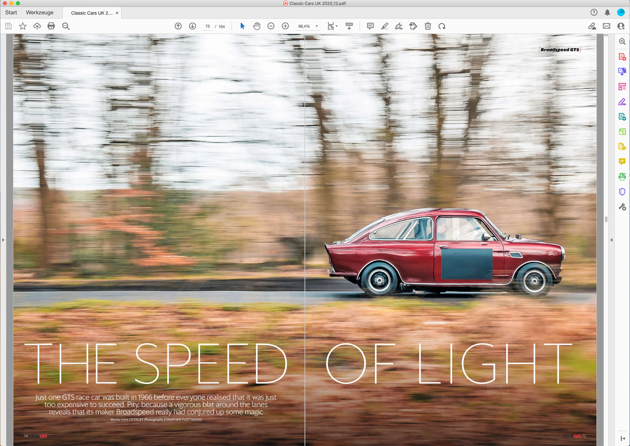Select the hand pan tool
Viewport: 630px width, 446px height.
[x=256, y=26]
